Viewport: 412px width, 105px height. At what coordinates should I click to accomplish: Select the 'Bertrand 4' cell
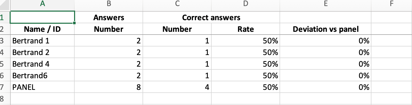tap(42, 64)
